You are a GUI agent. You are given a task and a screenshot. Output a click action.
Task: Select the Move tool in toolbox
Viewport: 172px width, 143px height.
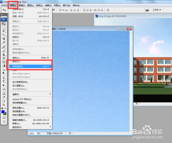tap(4, 24)
